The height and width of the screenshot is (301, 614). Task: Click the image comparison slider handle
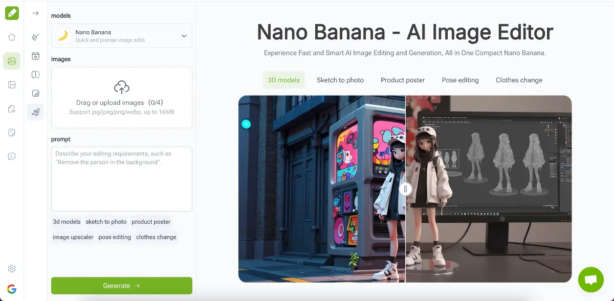coord(405,189)
